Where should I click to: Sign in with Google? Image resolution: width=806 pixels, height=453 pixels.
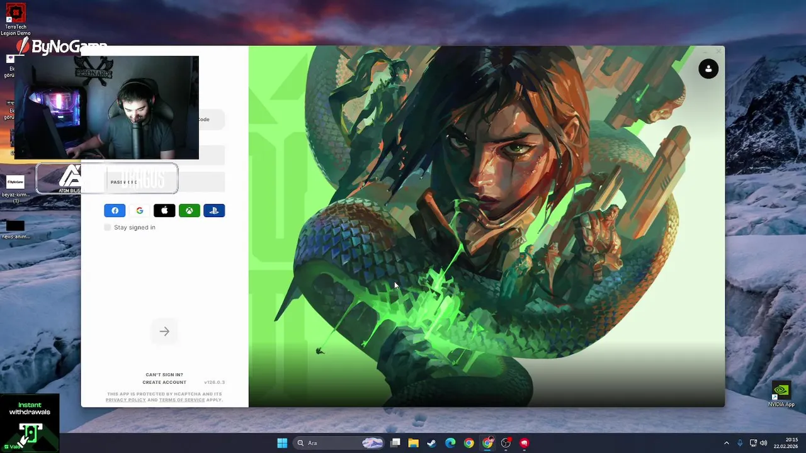(140, 211)
